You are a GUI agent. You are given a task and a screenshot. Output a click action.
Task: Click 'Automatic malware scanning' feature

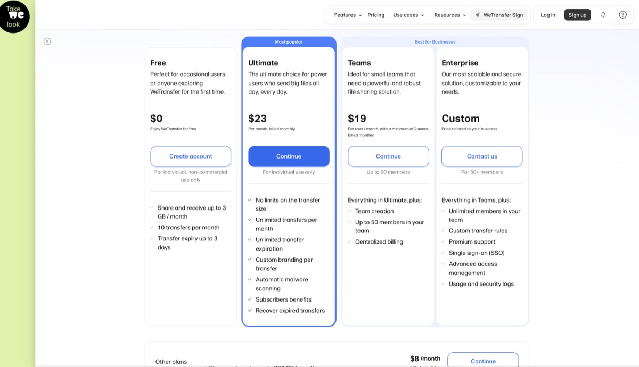click(282, 284)
